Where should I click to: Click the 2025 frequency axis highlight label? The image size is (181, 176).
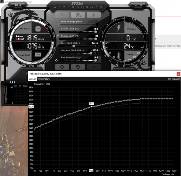31,107
